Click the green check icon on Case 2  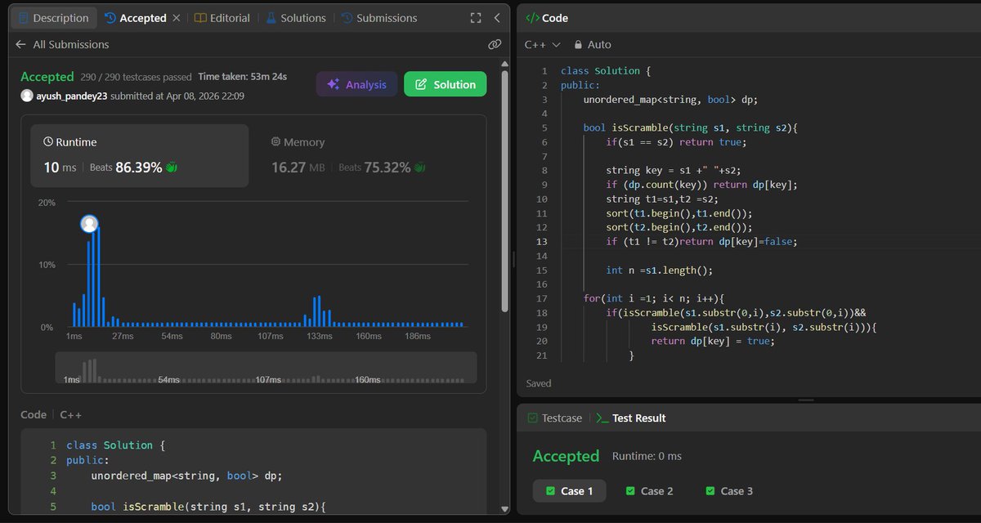pyautogui.click(x=630, y=491)
